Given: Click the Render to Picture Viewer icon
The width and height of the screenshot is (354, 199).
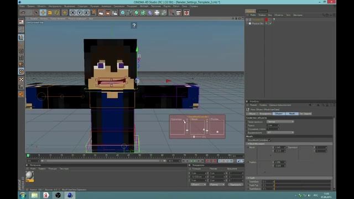Looking at the screenshot, I should tap(108, 13).
